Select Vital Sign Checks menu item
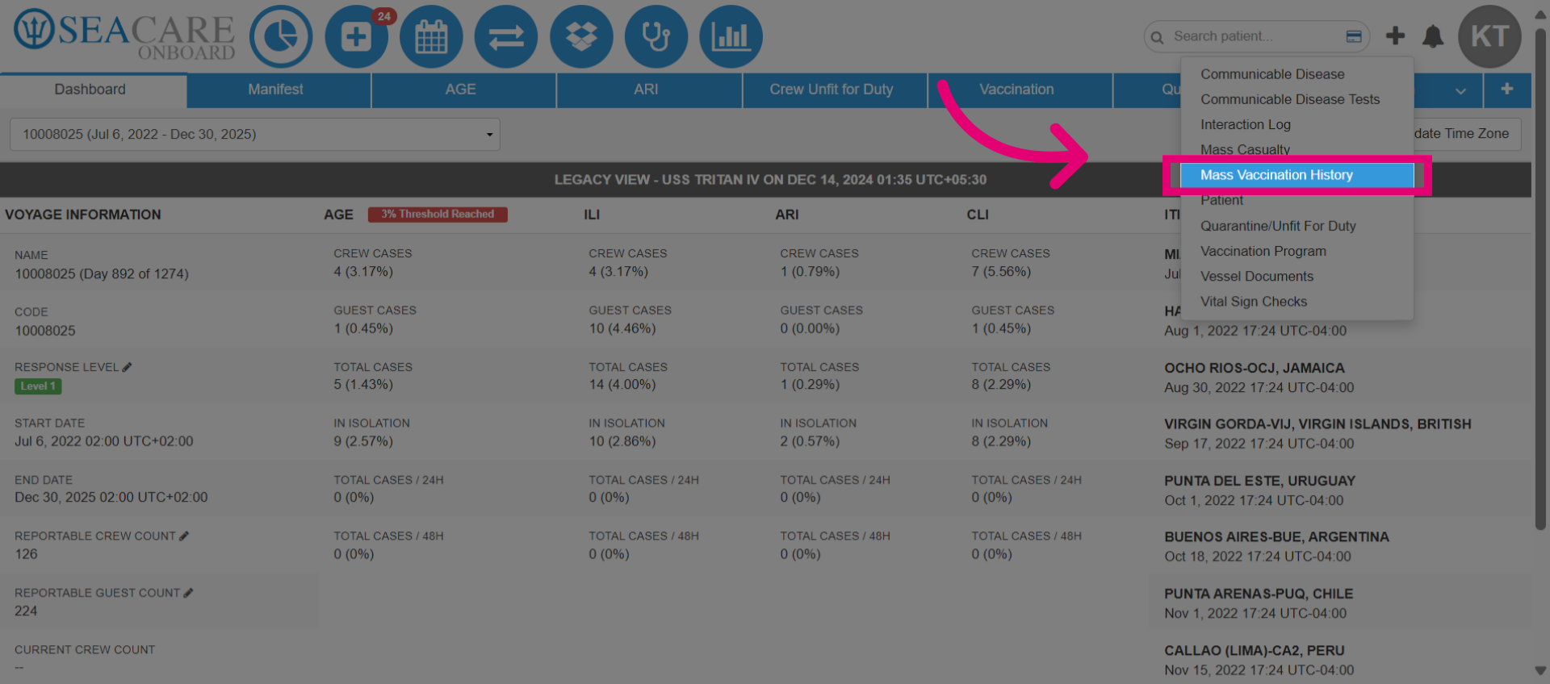This screenshot has height=684, width=1550. pos(1297,301)
